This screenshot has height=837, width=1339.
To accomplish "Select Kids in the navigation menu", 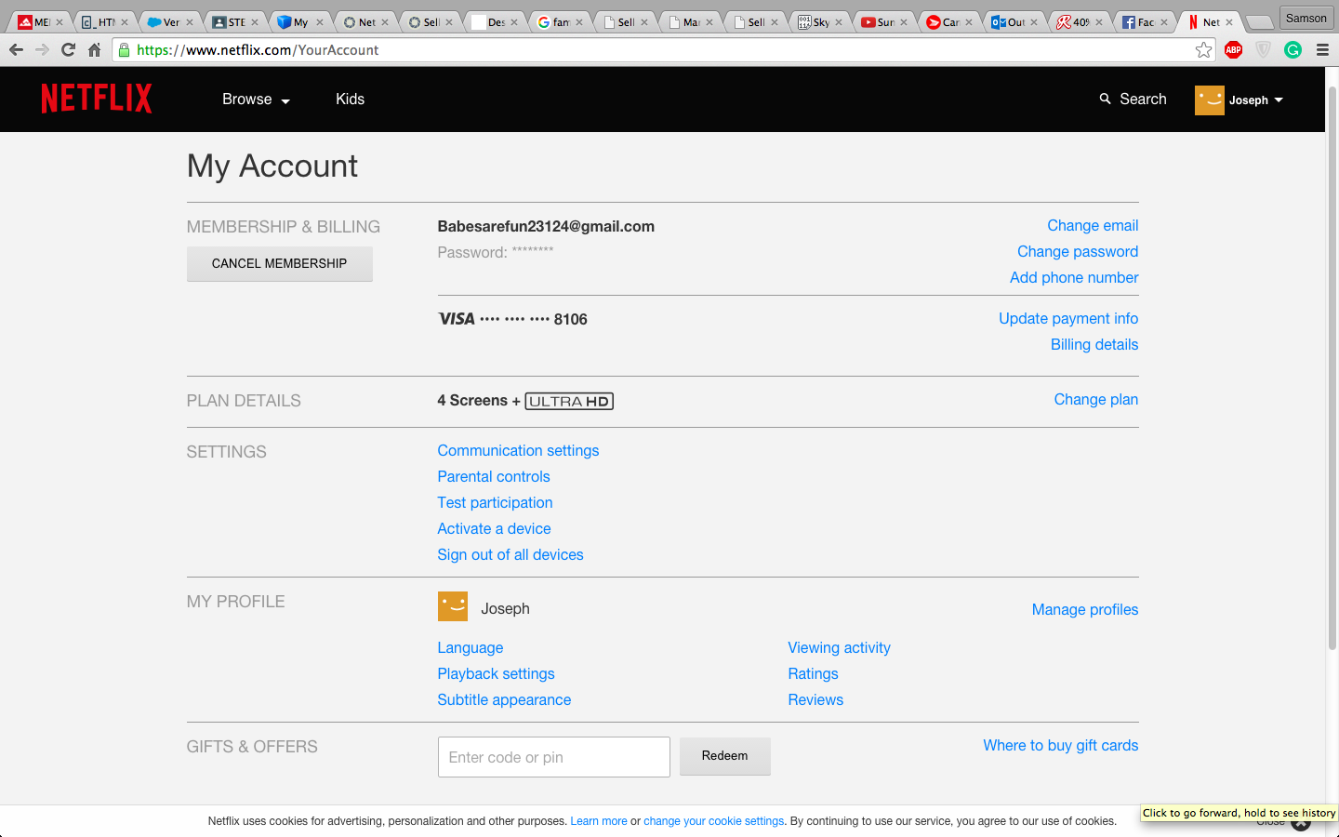I will click(x=351, y=99).
